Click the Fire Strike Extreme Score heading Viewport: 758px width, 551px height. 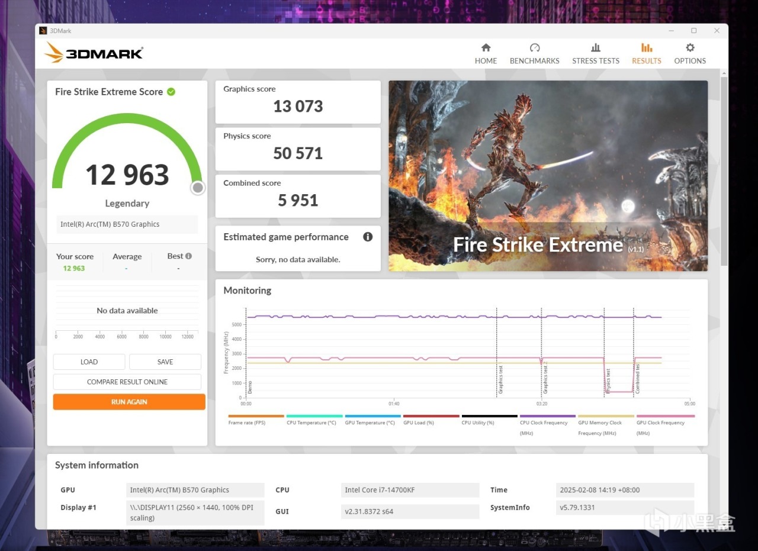(x=109, y=92)
